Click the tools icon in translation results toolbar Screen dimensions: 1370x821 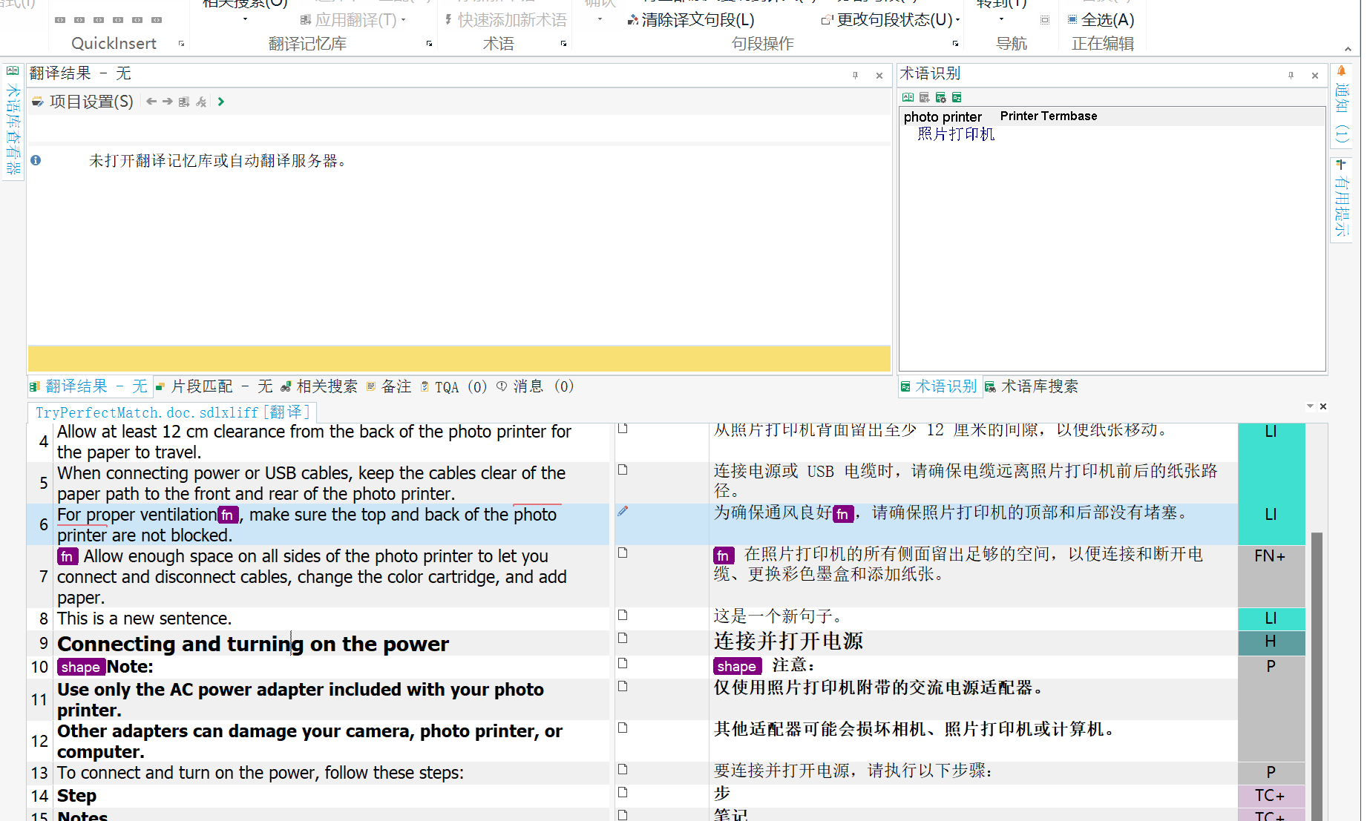coord(200,102)
